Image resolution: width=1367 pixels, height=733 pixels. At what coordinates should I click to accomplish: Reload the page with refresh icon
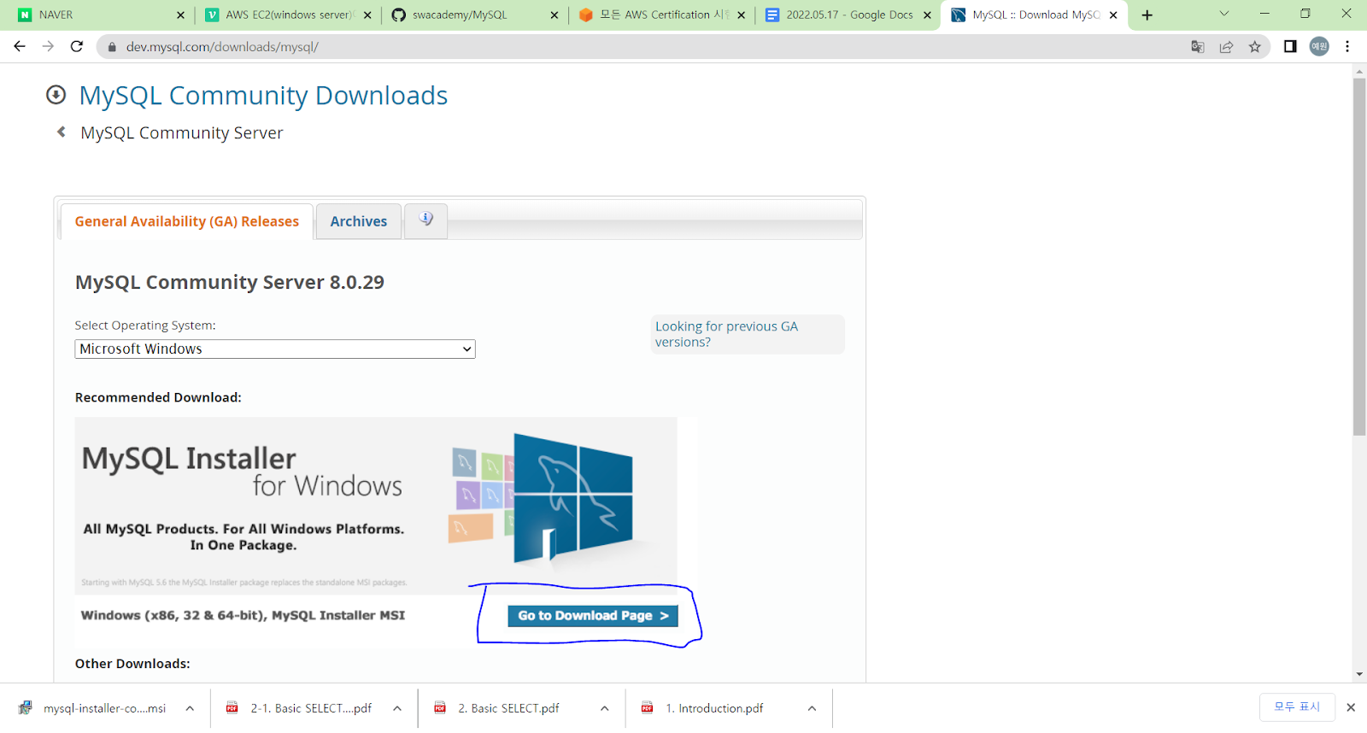[77, 46]
